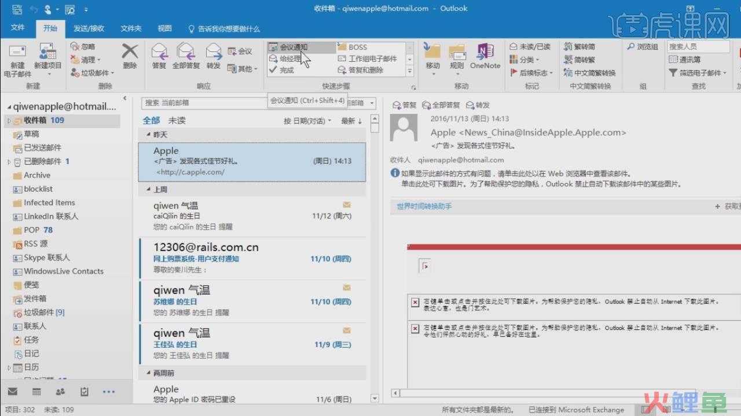Open the customize Quick Access Toolbar dropdown

pos(86,9)
